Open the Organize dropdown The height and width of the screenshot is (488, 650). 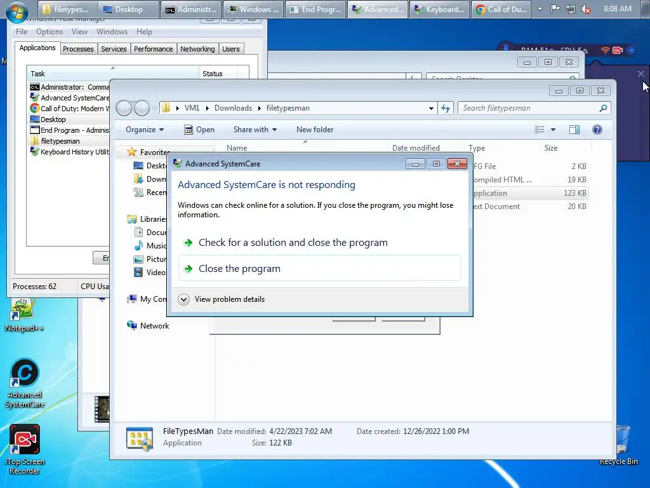point(145,130)
